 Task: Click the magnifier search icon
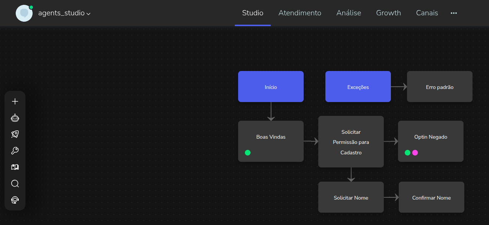(x=15, y=184)
